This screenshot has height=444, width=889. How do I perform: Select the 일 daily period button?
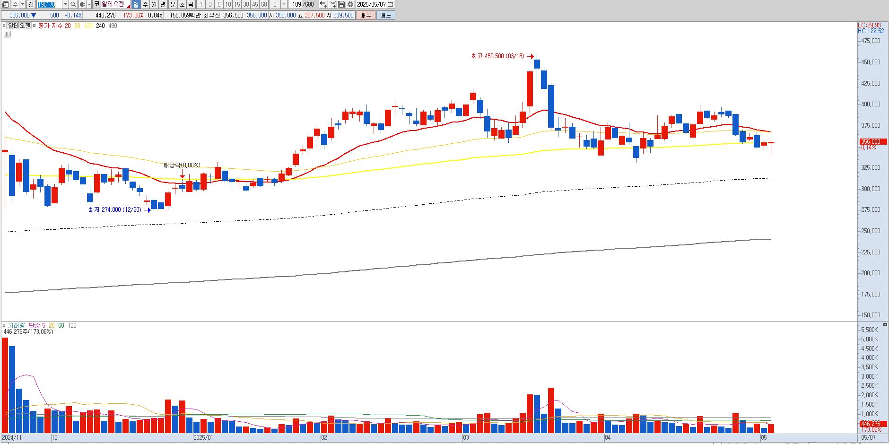click(136, 4)
